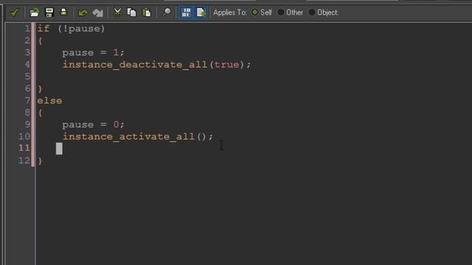Click the opening brace on line 8
Screen dimensions: 472x265
(x=40, y=113)
